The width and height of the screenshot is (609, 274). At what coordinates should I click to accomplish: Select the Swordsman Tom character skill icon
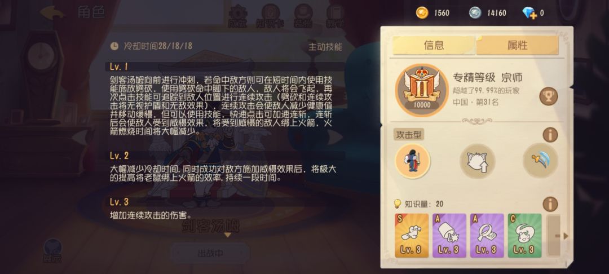tap(412, 161)
